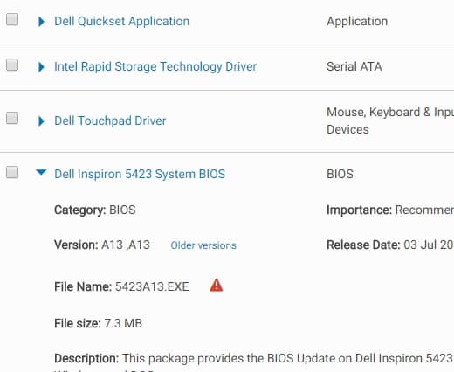Check the Dell Quickset Application checkbox
The height and width of the screenshot is (372, 454).
(12, 19)
